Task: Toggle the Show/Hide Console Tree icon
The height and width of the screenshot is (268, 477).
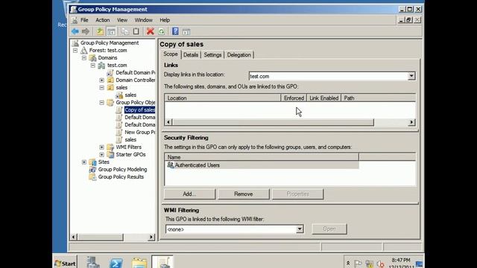Action: tap(111, 31)
